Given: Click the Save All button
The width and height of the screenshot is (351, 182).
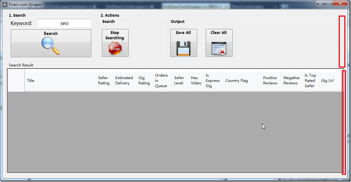Looking at the screenshot, I should pos(184,43).
